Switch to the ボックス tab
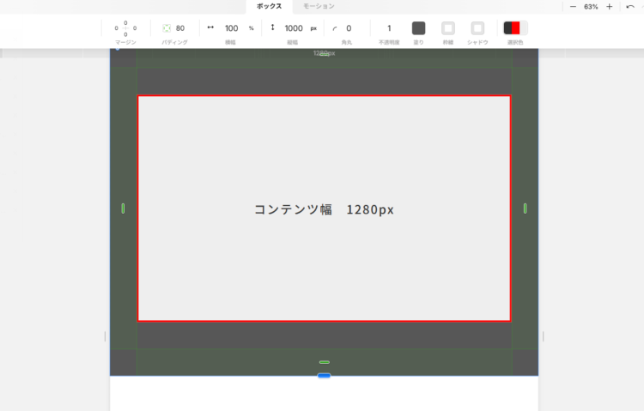 coord(269,6)
